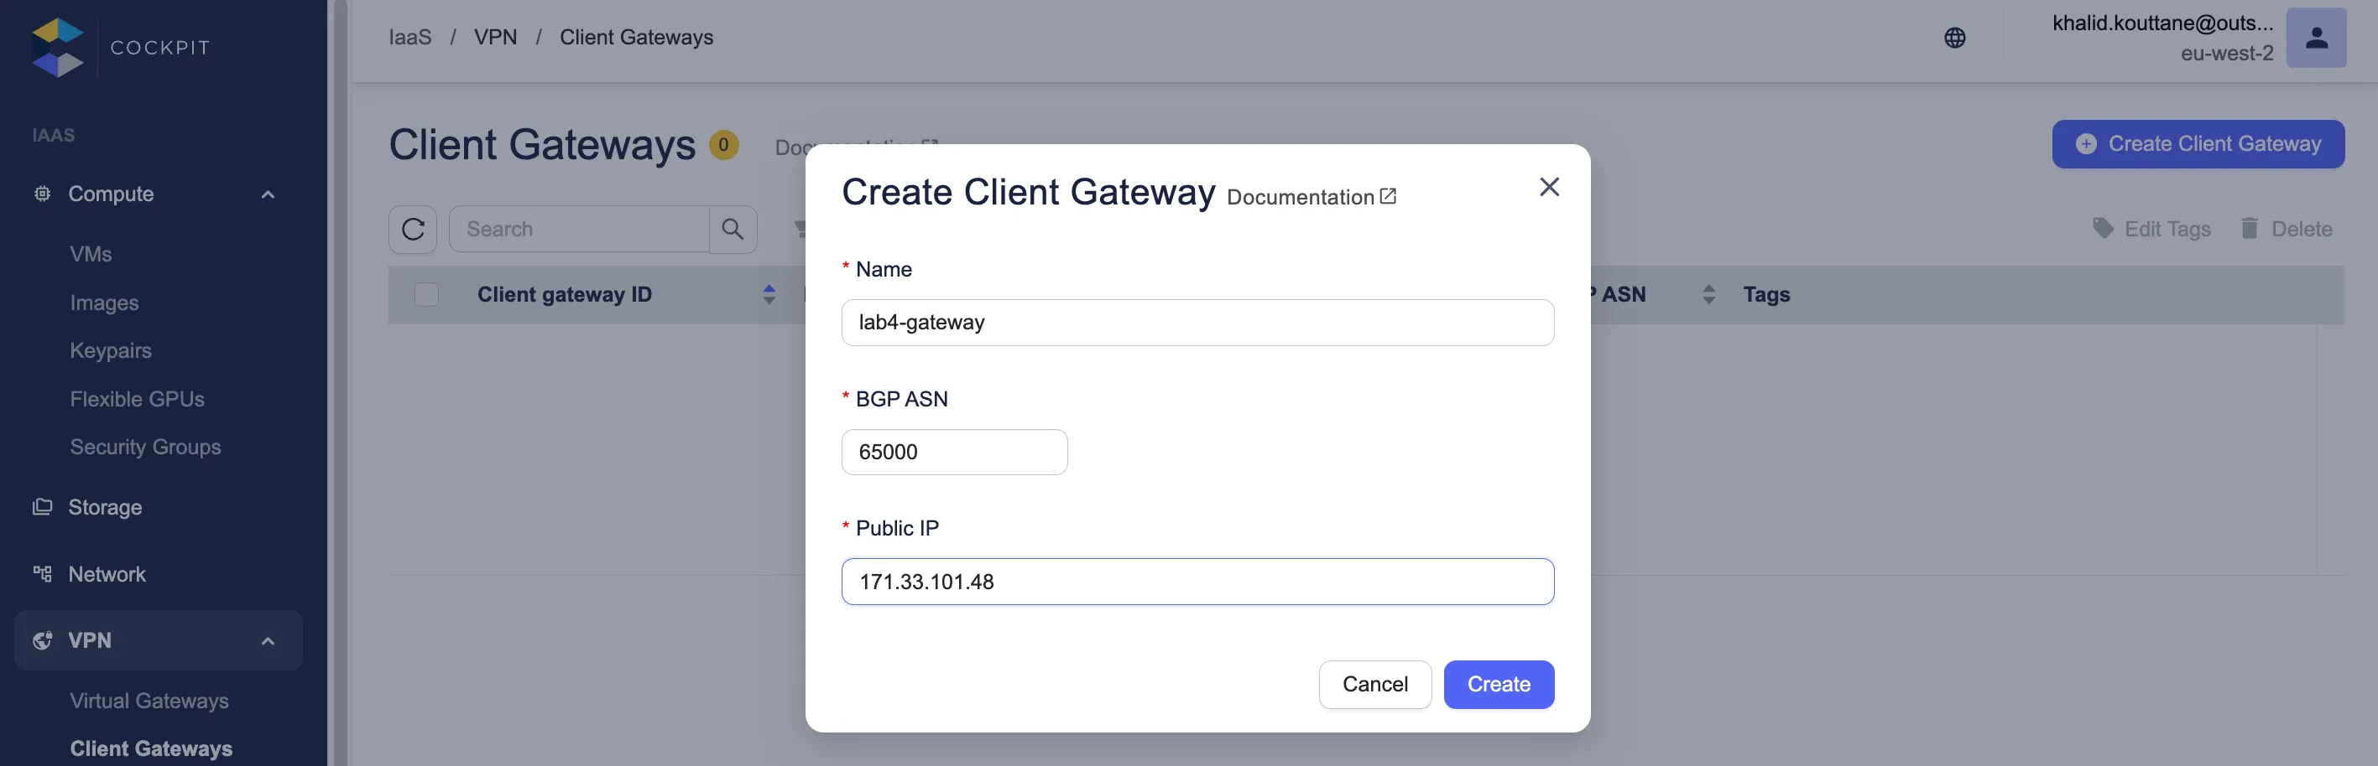
Task: Click the Create button in dialog
Action: click(1499, 684)
